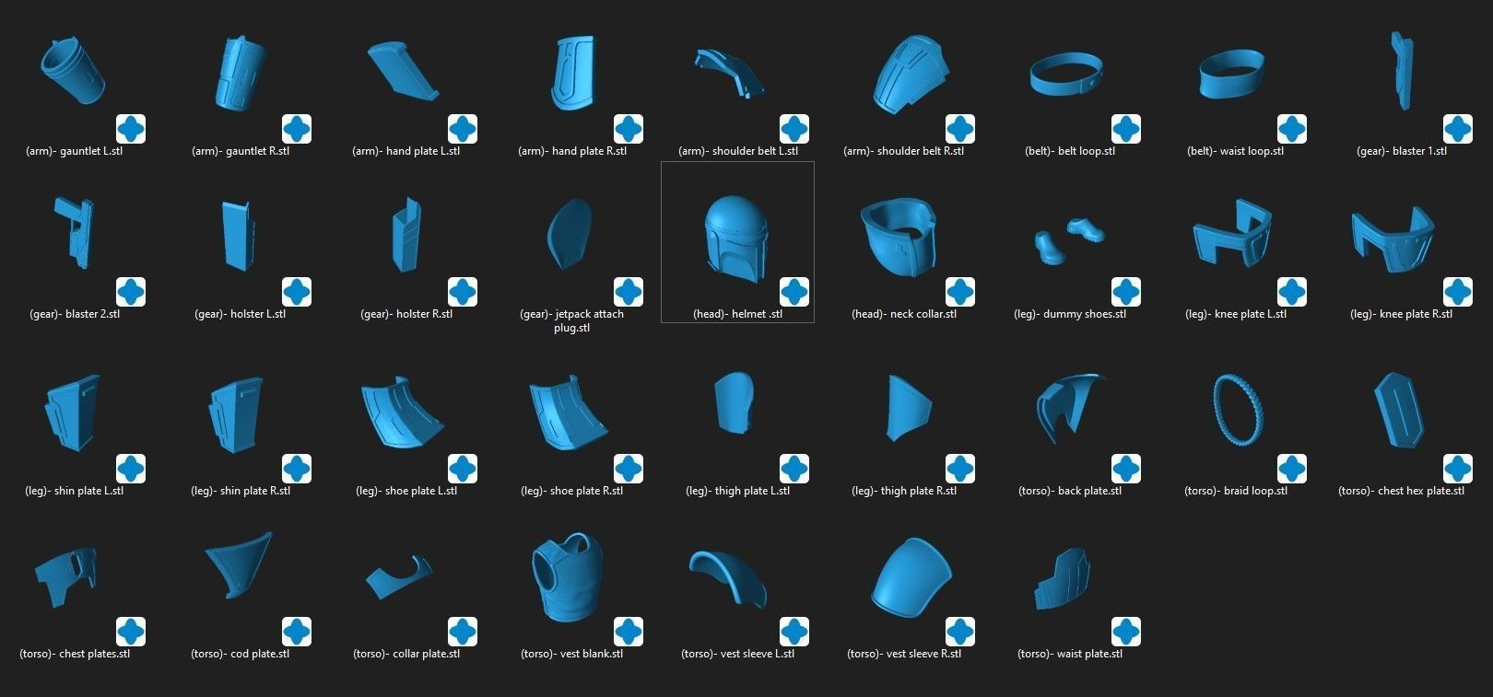
Task: Select collar plate.stl file icon
Action: click(399, 576)
